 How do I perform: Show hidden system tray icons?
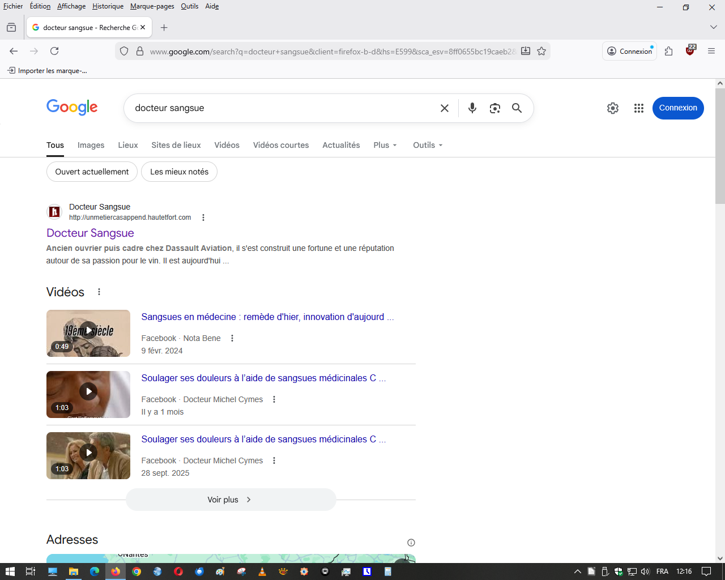(578, 572)
